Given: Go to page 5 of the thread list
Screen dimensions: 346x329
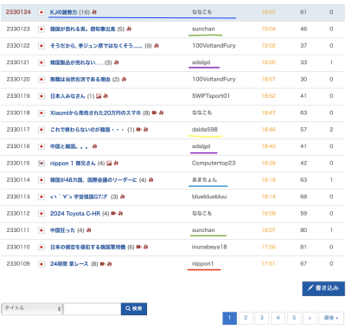Looking at the screenshot, I should click(x=294, y=318).
